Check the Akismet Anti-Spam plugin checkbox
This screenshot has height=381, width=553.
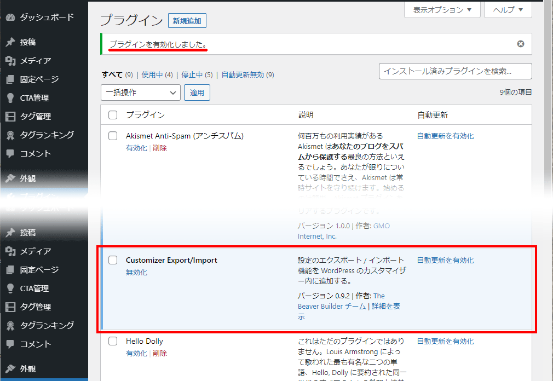(x=113, y=136)
